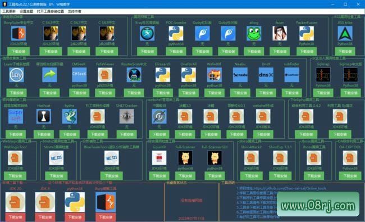365x222 pixels.
Task: Click the download button under Hashcat
Action: 44,134
